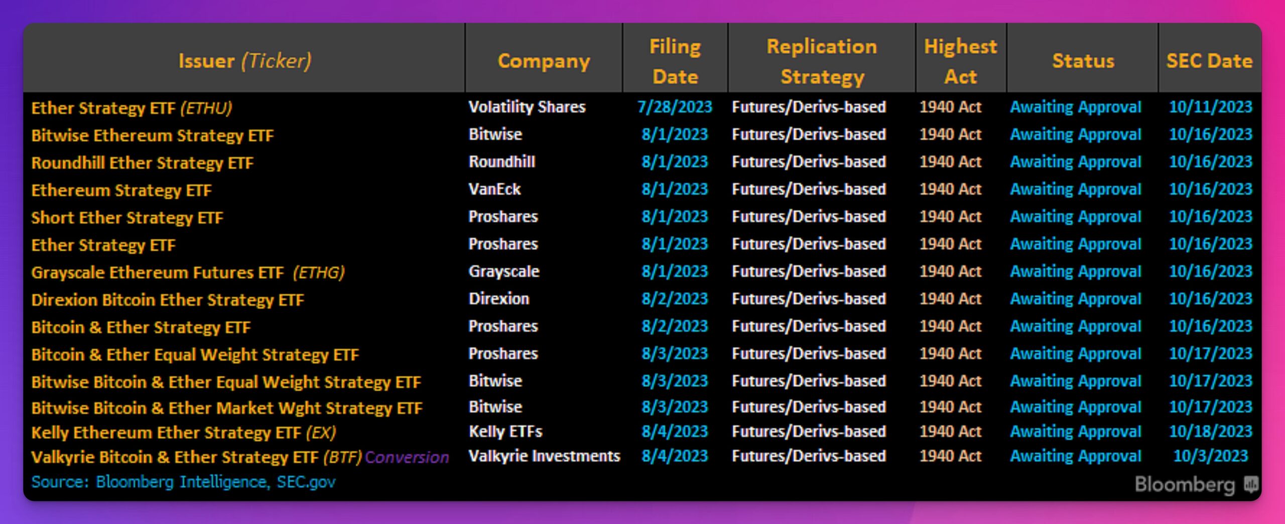1285x524 pixels.
Task: Click the Highest Act column header
Action: click(960, 61)
